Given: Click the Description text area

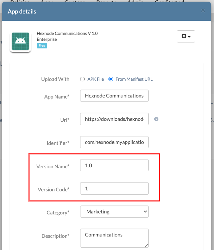Looking at the screenshot, I should coord(114,238).
